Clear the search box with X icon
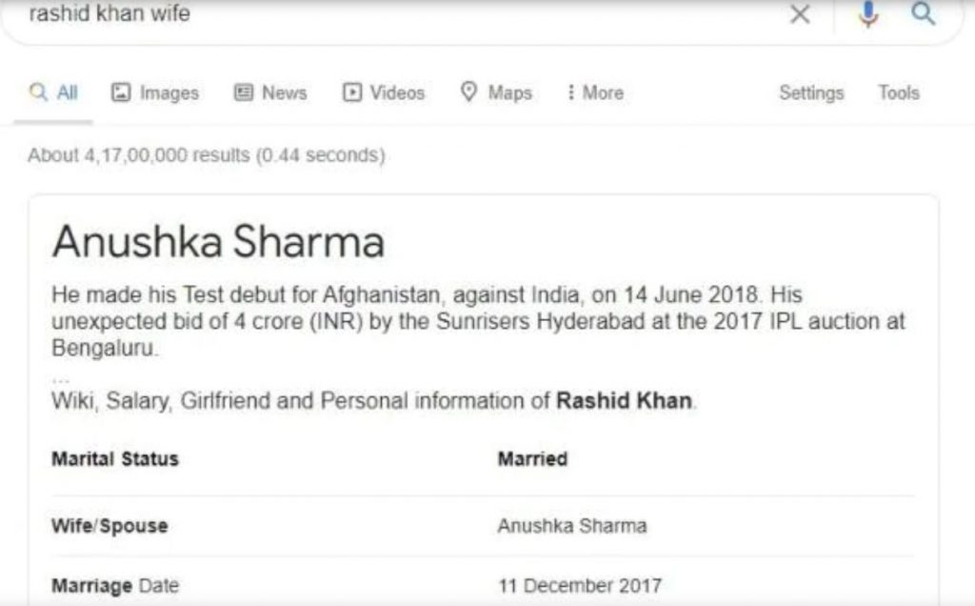 coord(800,13)
